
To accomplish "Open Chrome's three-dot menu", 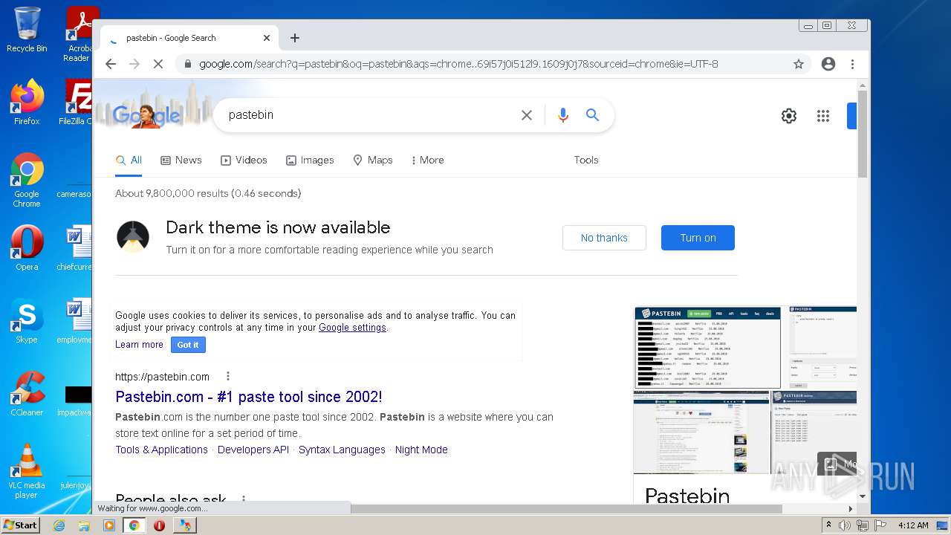I will tap(853, 64).
